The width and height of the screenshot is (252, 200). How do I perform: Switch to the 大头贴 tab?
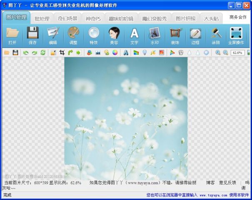click(x=211, y=19)
